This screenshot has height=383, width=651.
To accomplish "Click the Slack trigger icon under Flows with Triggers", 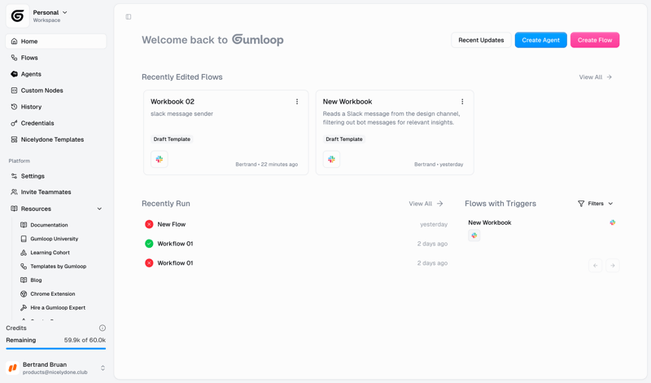I will (474, 236).
